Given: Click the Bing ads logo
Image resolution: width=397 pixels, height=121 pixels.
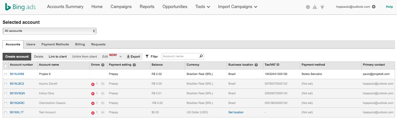Looking at the screenshot, I should coord(20,7).
